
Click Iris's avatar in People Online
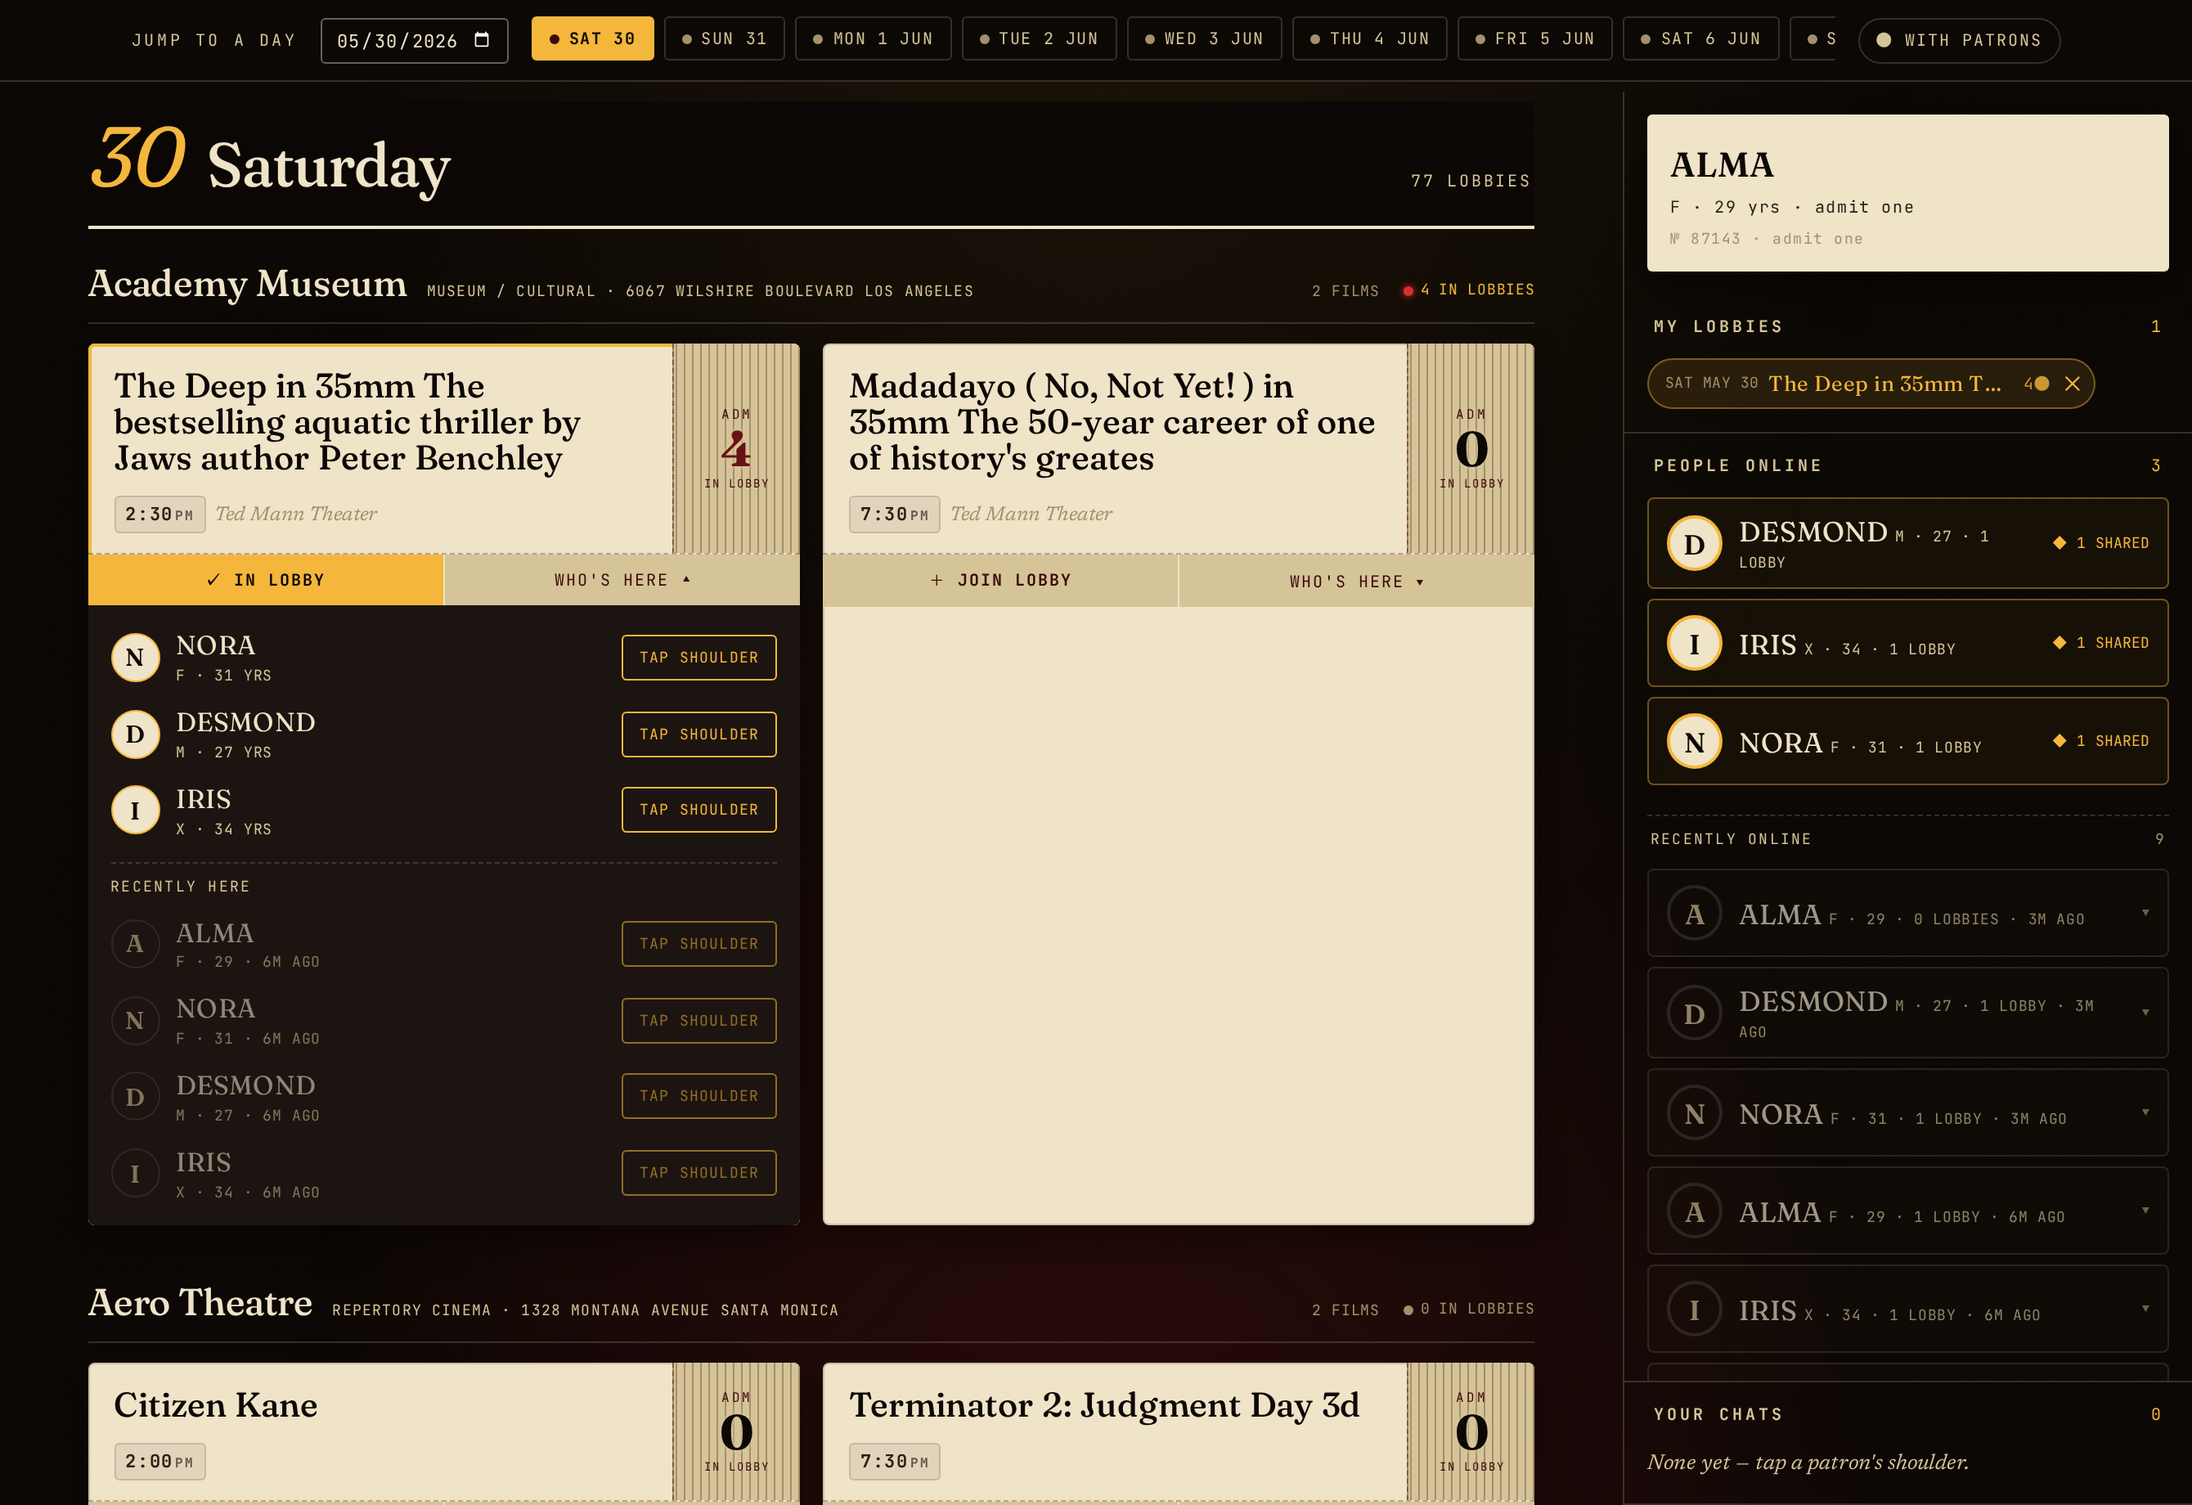point(1694,643)
